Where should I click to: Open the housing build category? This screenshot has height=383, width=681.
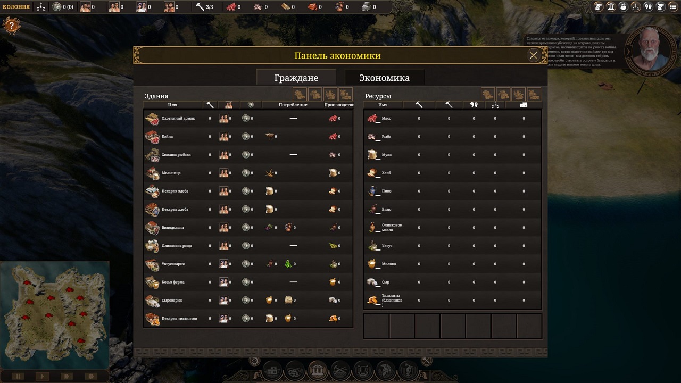pos(272,371)
